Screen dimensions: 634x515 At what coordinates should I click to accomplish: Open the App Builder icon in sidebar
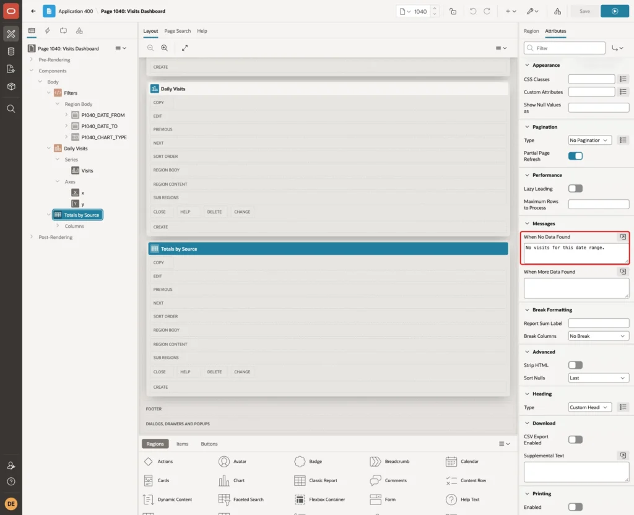(x=11, y=34)
